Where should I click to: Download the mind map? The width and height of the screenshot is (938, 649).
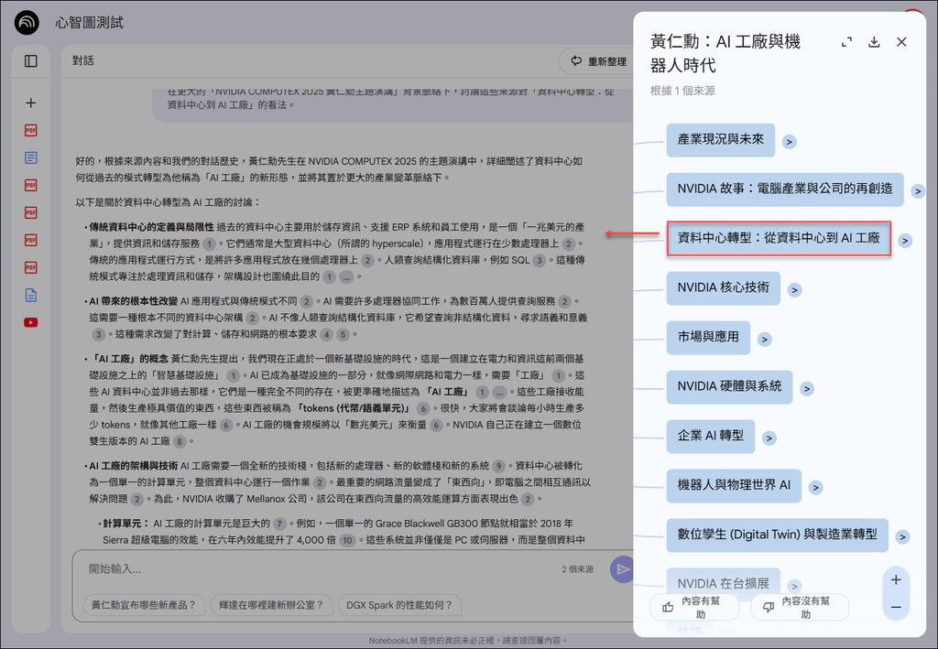[874, 42]
